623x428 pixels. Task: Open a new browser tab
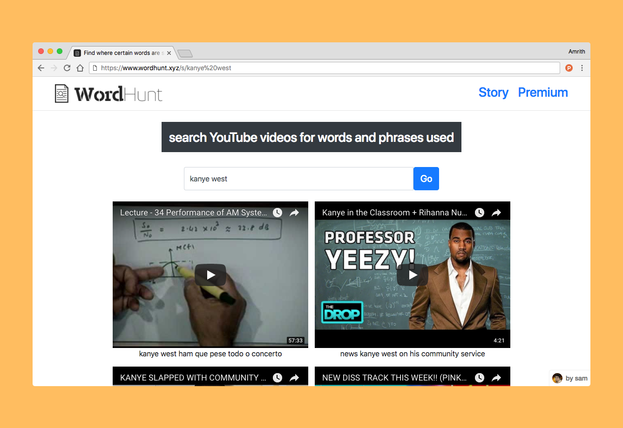click(185, 53)
